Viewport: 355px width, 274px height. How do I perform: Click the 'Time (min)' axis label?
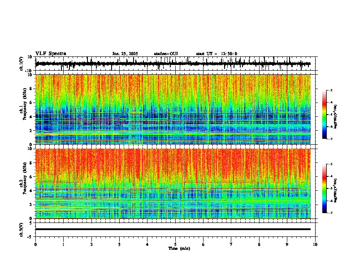pos(179,248)
